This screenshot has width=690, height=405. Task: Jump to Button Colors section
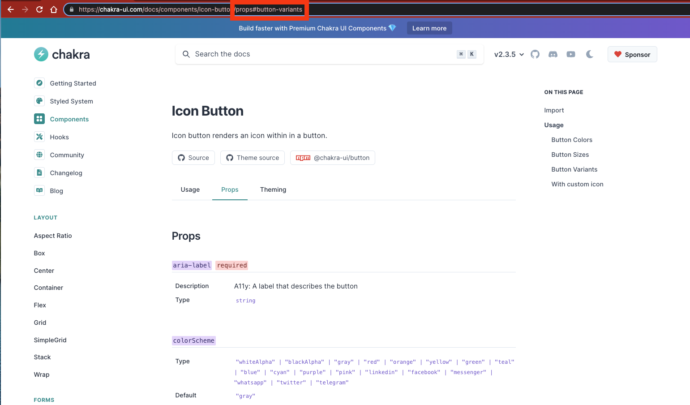pos(572,140)
